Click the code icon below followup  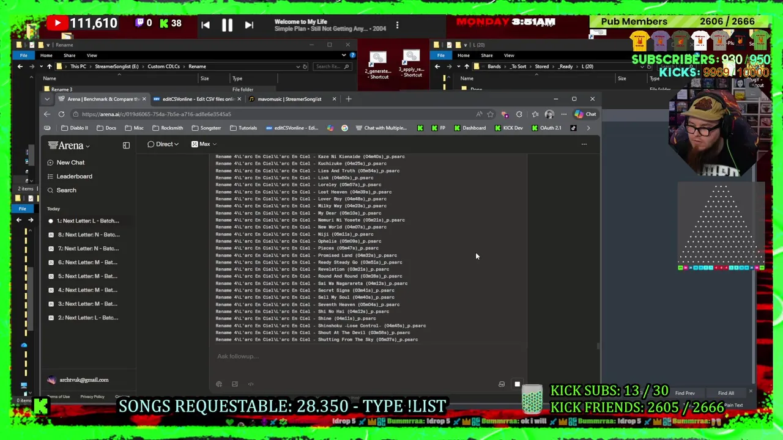tap(251, 384)
